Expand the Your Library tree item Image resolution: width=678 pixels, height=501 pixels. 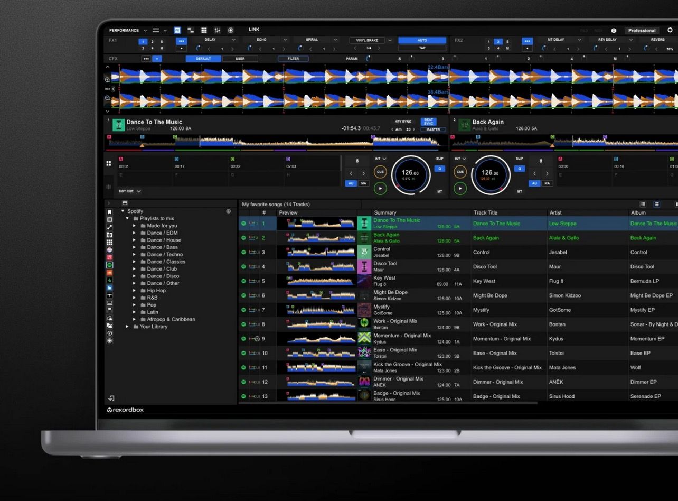pyautogui.click(x=127, y=326)
